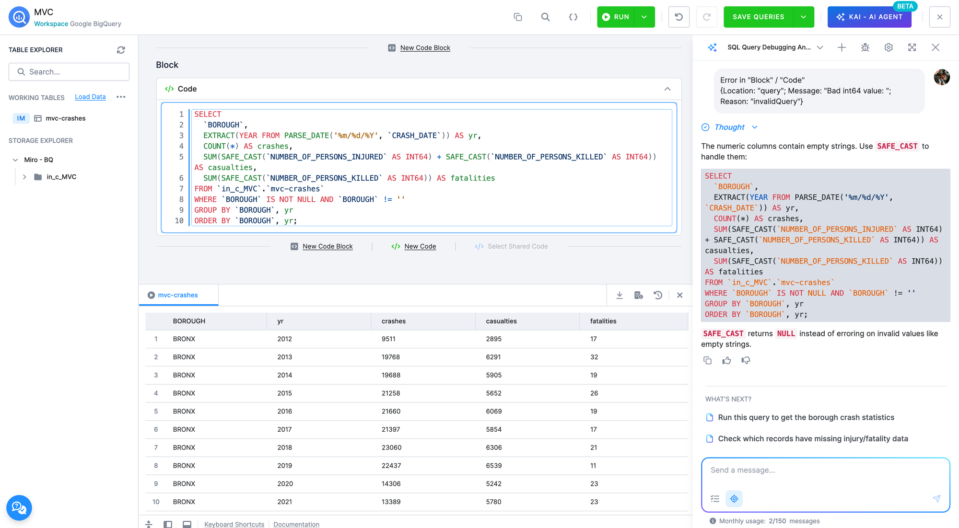This screenshot has height=528, width=959.
Task: Click New Code Block link below editor
Action: (327, 246)
